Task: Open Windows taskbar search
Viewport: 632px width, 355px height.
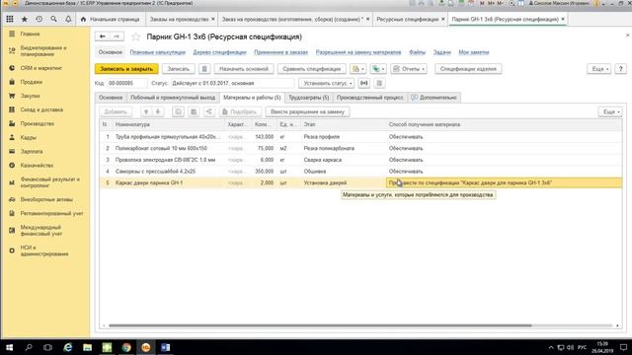Action: [x=29, y=347]
